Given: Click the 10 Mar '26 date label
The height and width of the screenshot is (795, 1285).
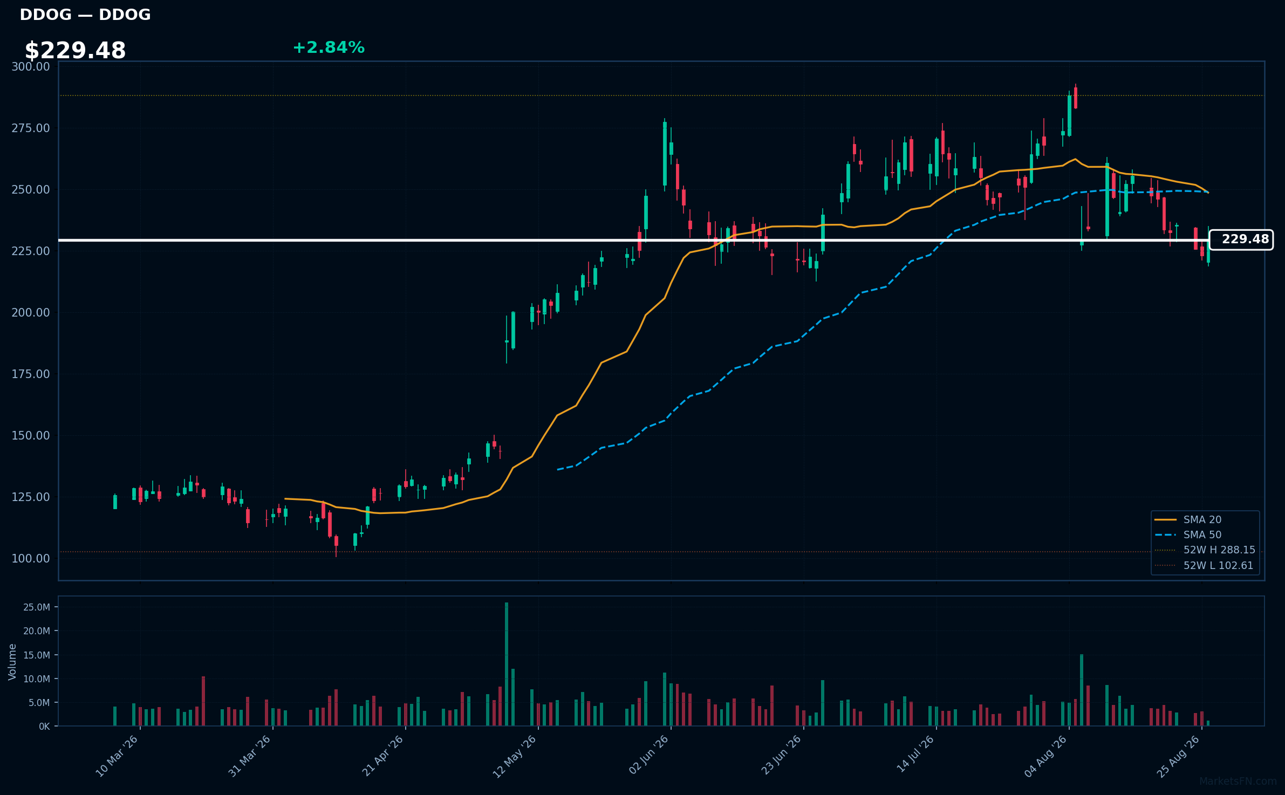Looking at the screenshot, I should pos(117,756).
